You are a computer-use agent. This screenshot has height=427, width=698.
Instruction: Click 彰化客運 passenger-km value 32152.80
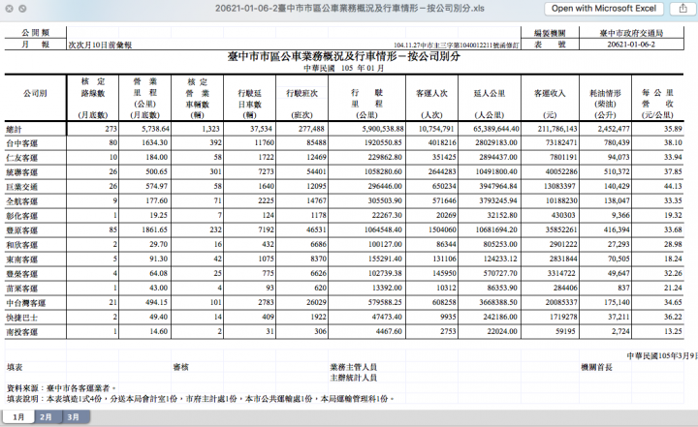pyautogui.click(x=500, y=215)
